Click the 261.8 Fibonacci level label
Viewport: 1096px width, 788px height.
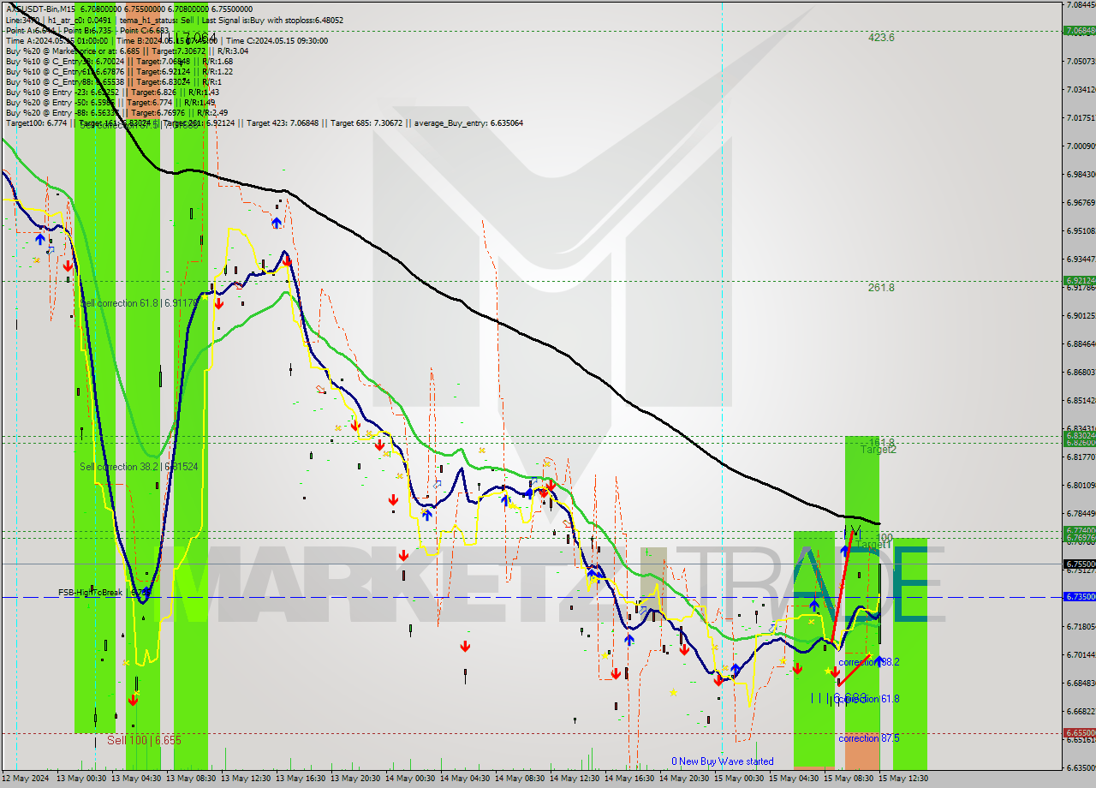[881, 288]
